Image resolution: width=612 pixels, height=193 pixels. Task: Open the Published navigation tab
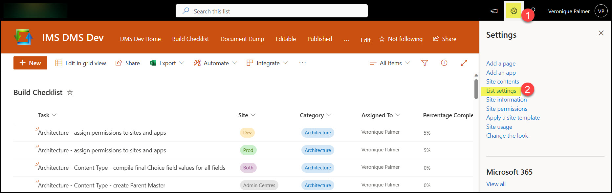coord(319,39)
